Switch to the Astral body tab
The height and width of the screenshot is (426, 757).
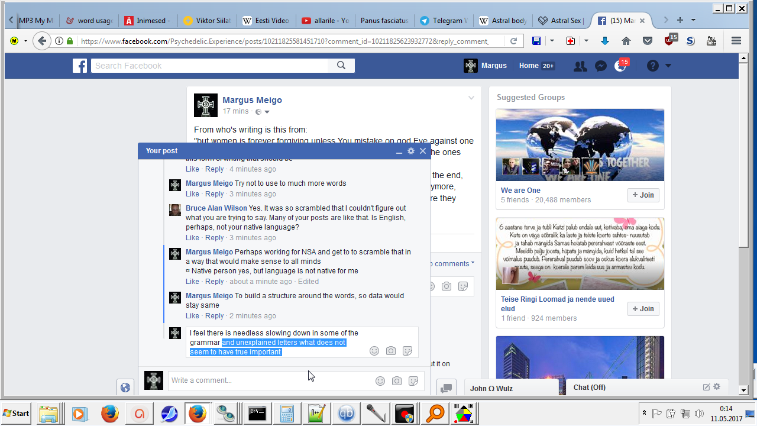pos(503,21)
